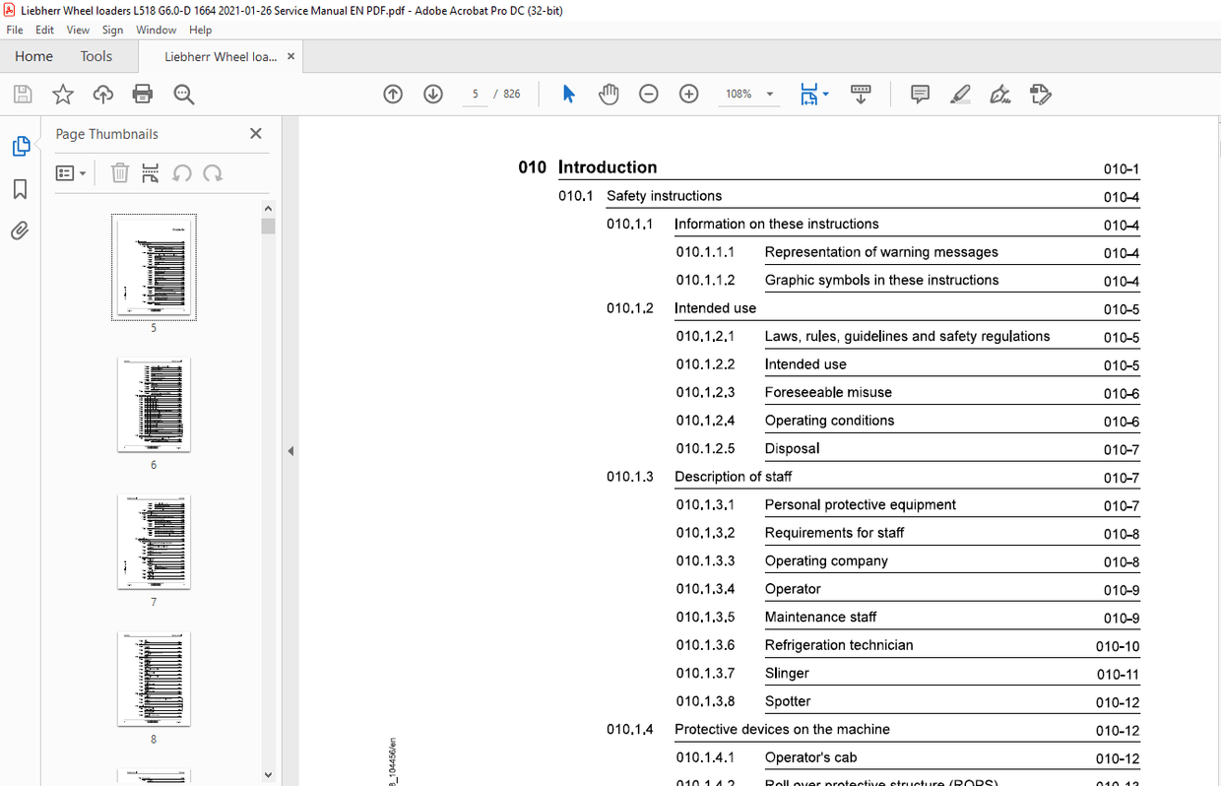Select the arrow Selection tool

pos(568,94)
